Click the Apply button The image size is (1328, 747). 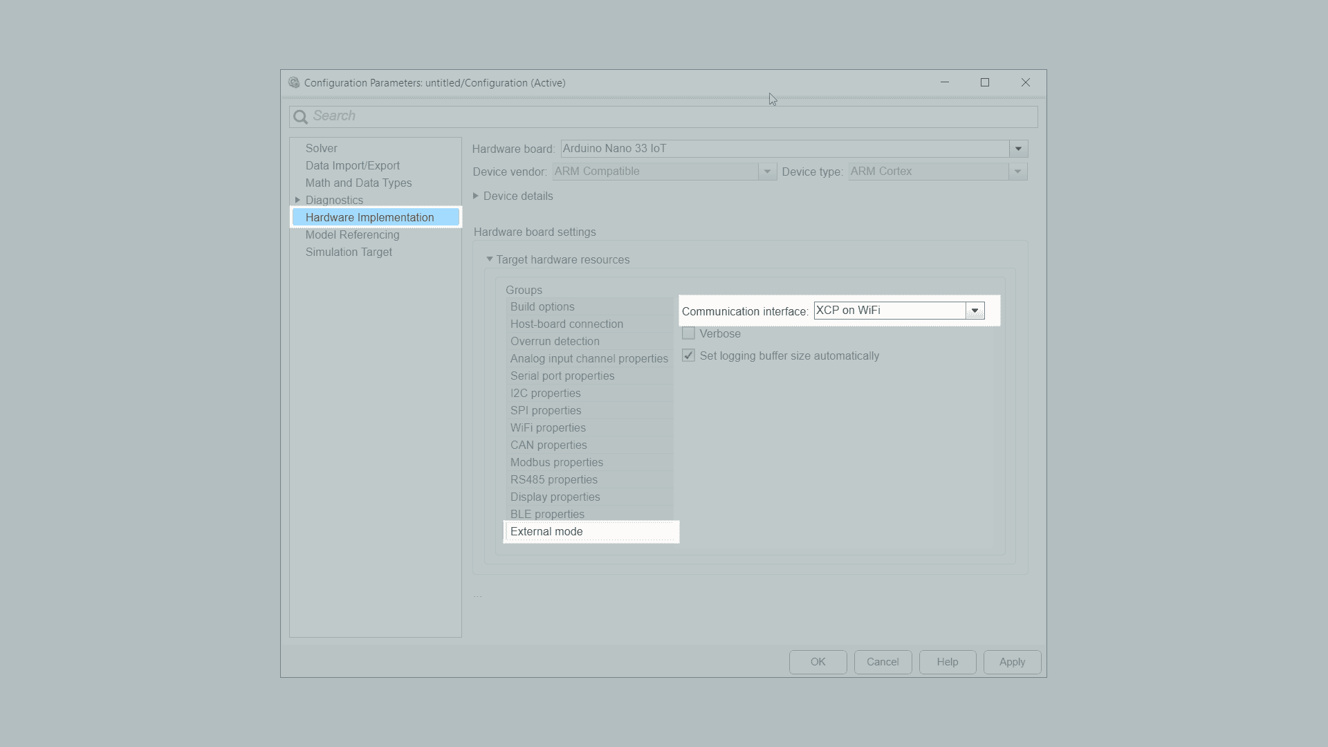point(1012,662)
